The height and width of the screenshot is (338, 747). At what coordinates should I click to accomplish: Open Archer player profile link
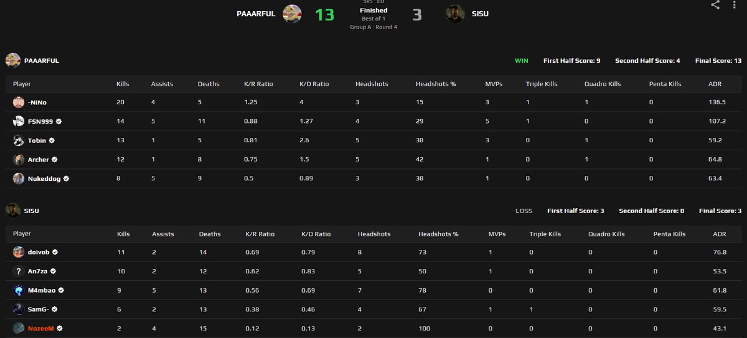pos(39,160)
